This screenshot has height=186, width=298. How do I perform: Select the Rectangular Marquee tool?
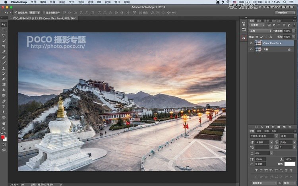coord(4,30)
